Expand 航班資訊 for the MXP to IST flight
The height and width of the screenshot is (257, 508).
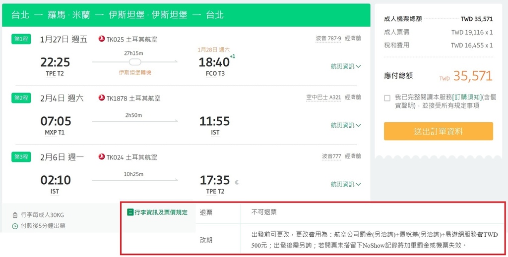346,125
